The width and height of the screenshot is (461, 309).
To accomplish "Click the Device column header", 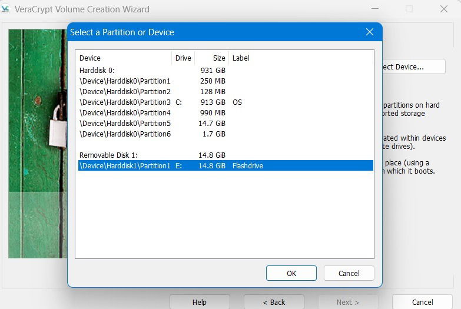I will click(124, 58).
